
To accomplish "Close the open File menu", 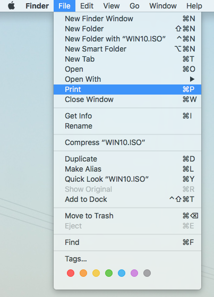I will pyautogui.click(x=64, y=6).
